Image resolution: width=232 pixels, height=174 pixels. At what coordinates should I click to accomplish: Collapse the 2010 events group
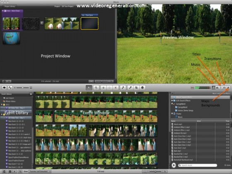click(2, 114)
